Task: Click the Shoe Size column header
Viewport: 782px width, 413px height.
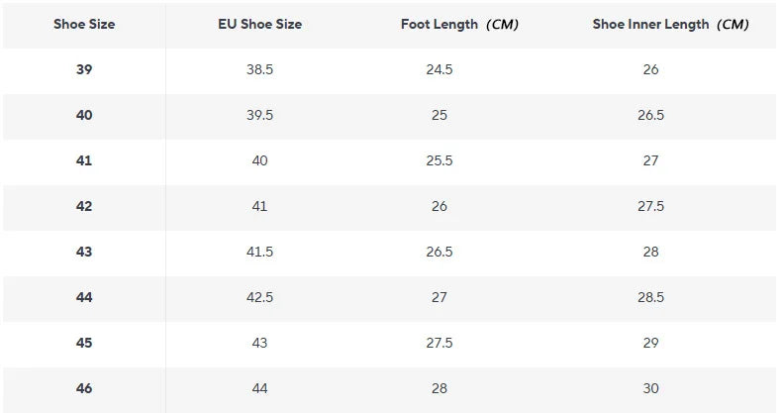Action: tap(84, 24)
